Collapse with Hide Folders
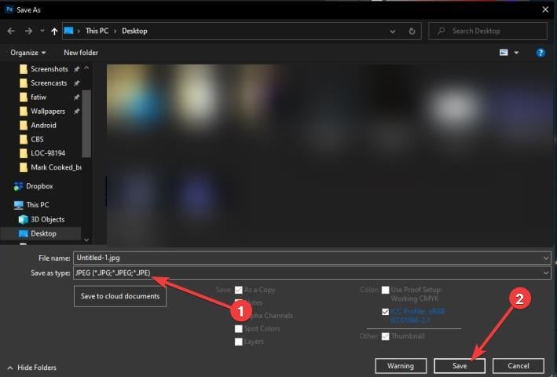 (31, 368)
